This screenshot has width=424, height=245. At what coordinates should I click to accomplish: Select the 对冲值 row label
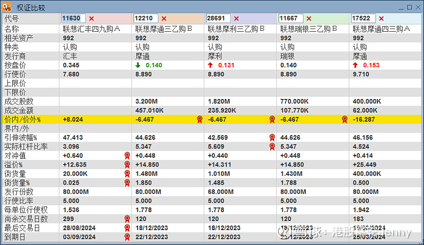coord(15,156)
